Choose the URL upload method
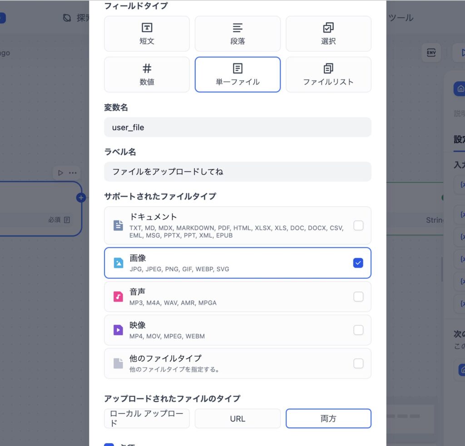Screen dimensions: 465x446 point(237,418)
